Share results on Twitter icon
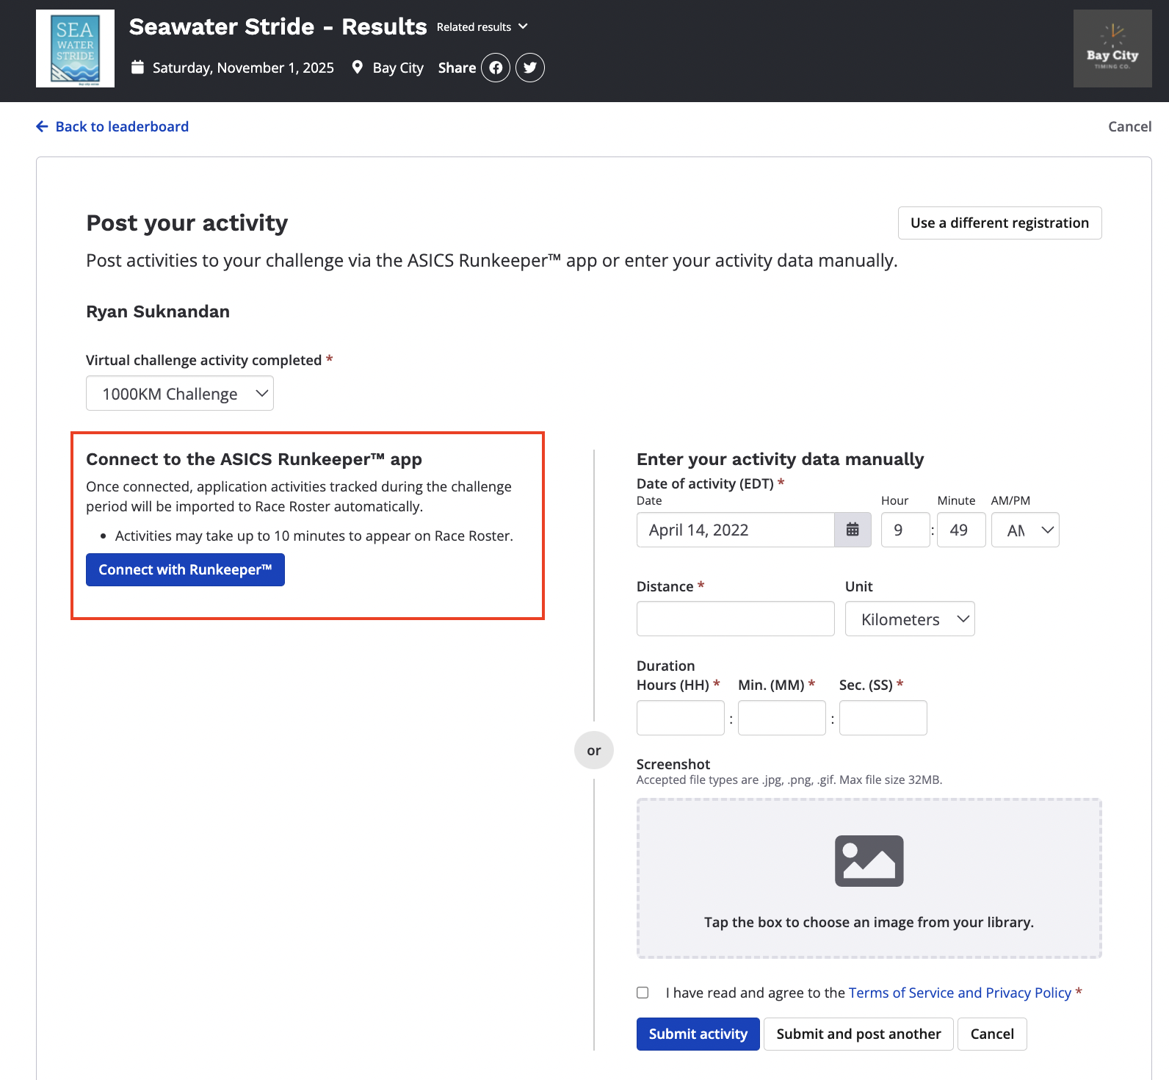 tap(530, 68)
